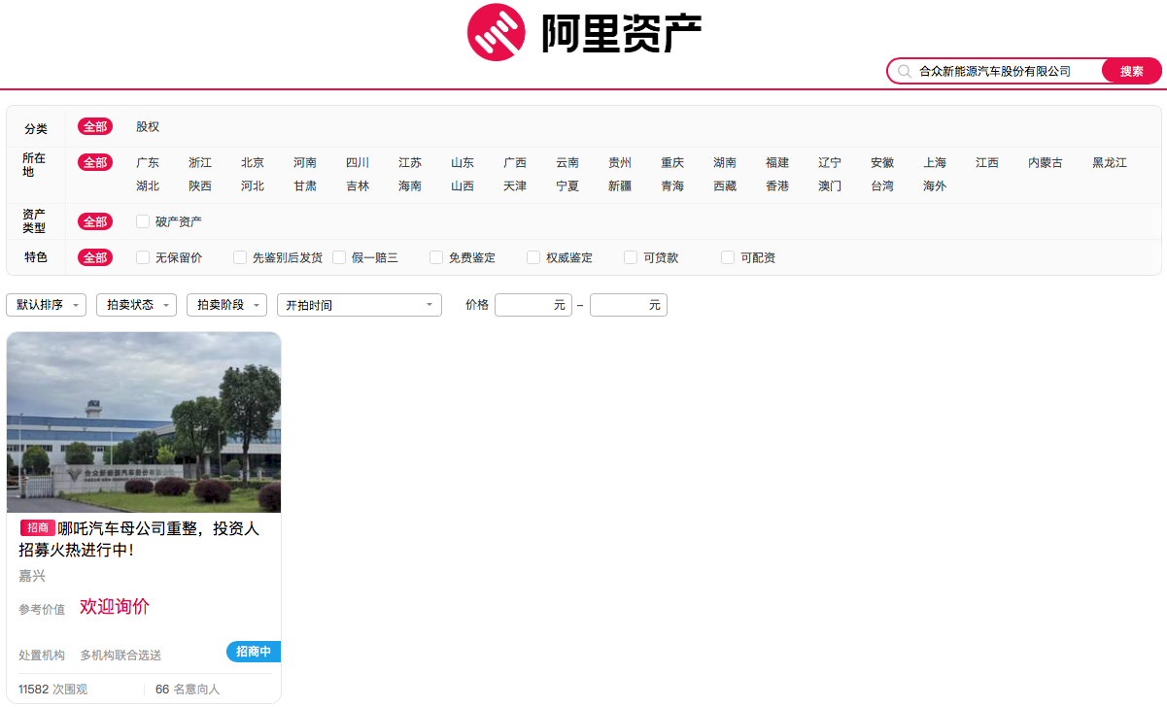
Task: Filter by location 广东
Action: pyautogui.click(x=148, y=163)
